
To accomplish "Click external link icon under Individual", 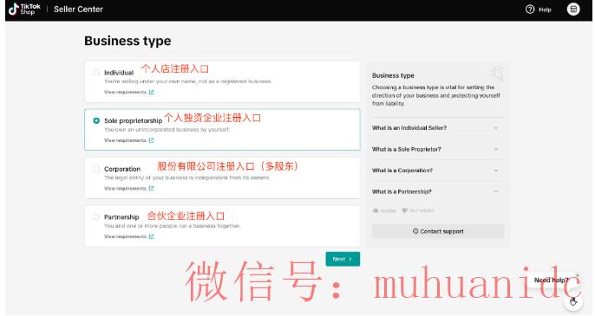I will (152, 92).
